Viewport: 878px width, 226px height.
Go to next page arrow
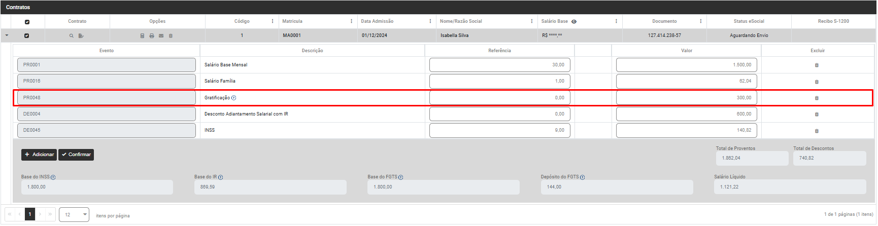(x=40, y=214)
